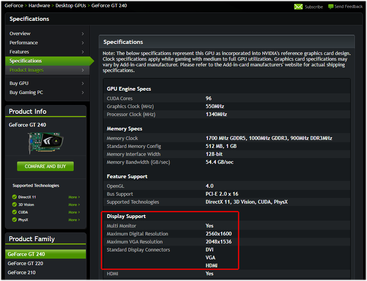Click the 2048x1536 VGA resolution value

(x=218, y=242)
